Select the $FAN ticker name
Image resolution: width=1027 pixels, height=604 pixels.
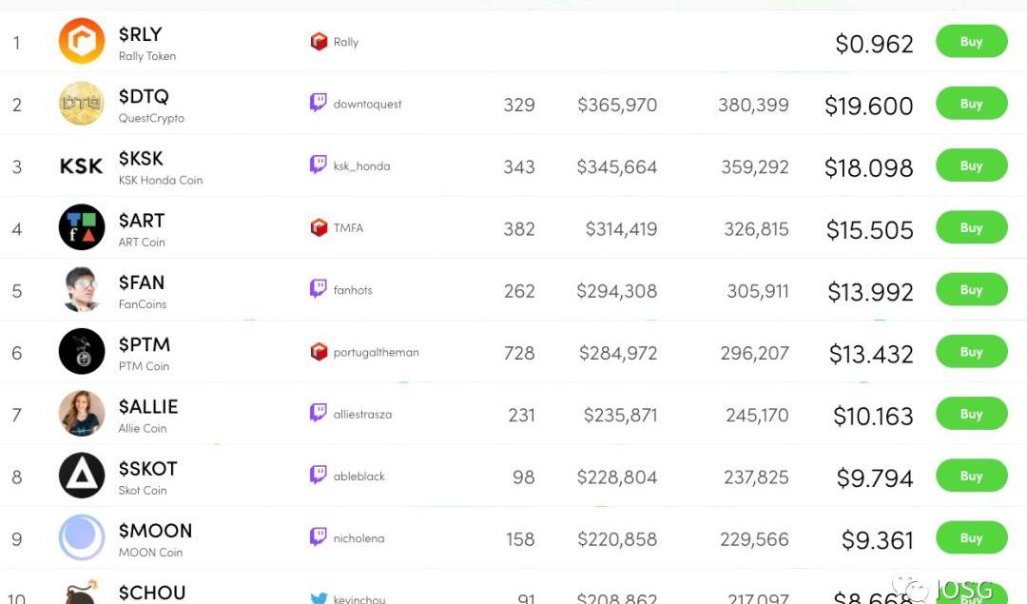[142, 283]
